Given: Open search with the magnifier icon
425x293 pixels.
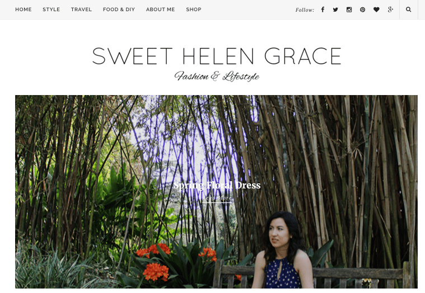Looking at the screenshot, I should pyautogui.click(x=408, y=10).
